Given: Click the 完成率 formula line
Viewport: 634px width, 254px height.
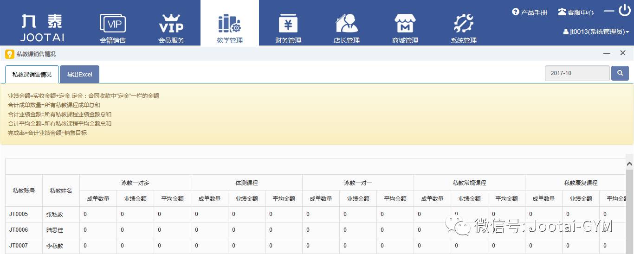Looking at the screenshot, I should pos(47,133).
